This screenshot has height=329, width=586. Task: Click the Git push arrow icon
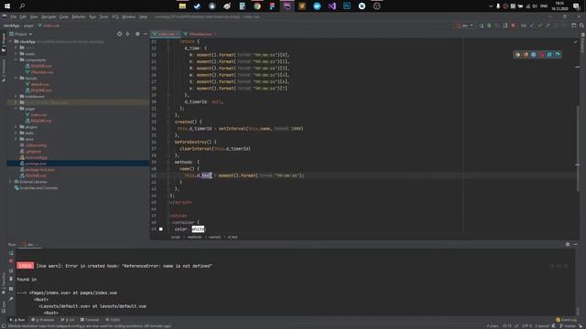click(548, 26)
